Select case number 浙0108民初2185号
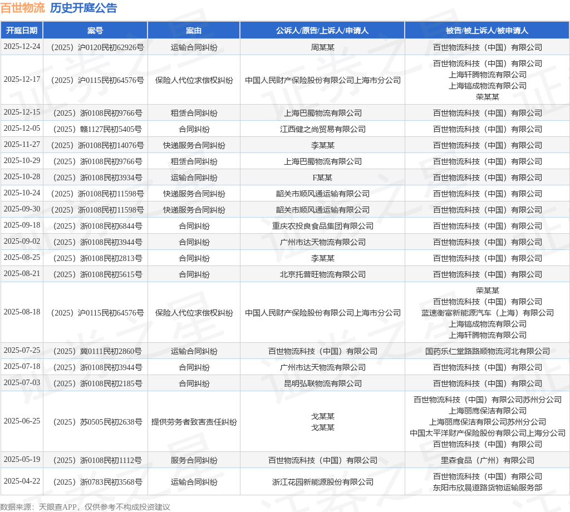Screen dimensions: 570x512 97,384
